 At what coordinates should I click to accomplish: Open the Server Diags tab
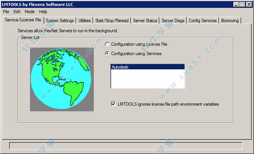[x=173, y=21]
